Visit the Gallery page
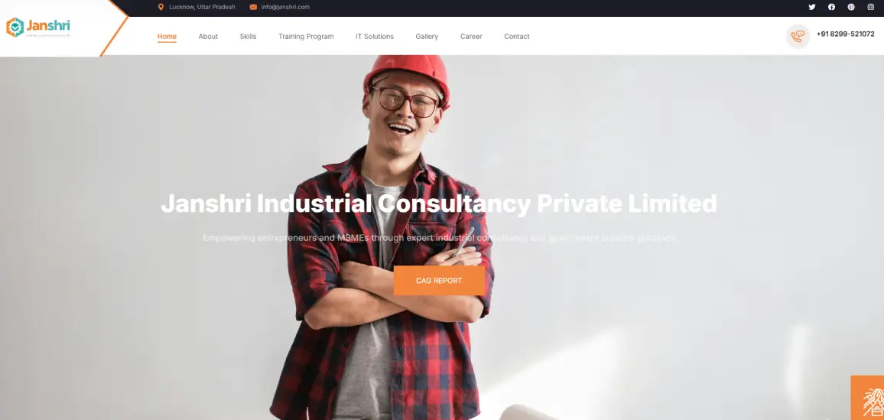884x420 pixels. tap(427, 36)
